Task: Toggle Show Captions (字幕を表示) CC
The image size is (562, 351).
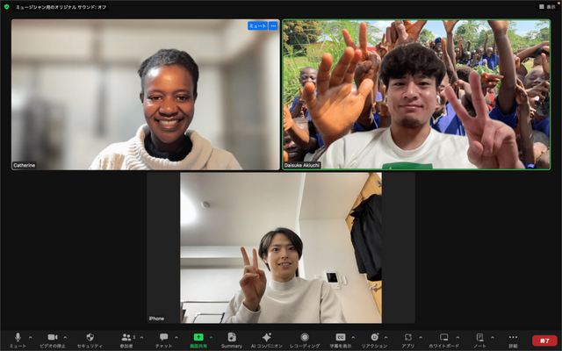Action: (x=340, y=337)
